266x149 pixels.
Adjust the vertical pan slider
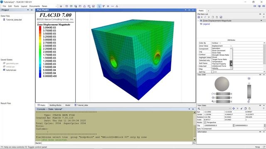[249, 91]
